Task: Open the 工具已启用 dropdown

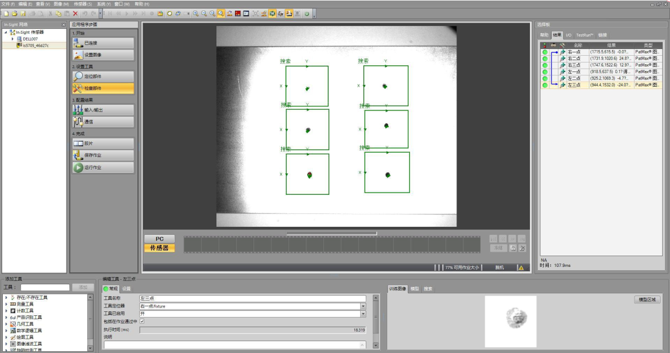Action: 363,314
